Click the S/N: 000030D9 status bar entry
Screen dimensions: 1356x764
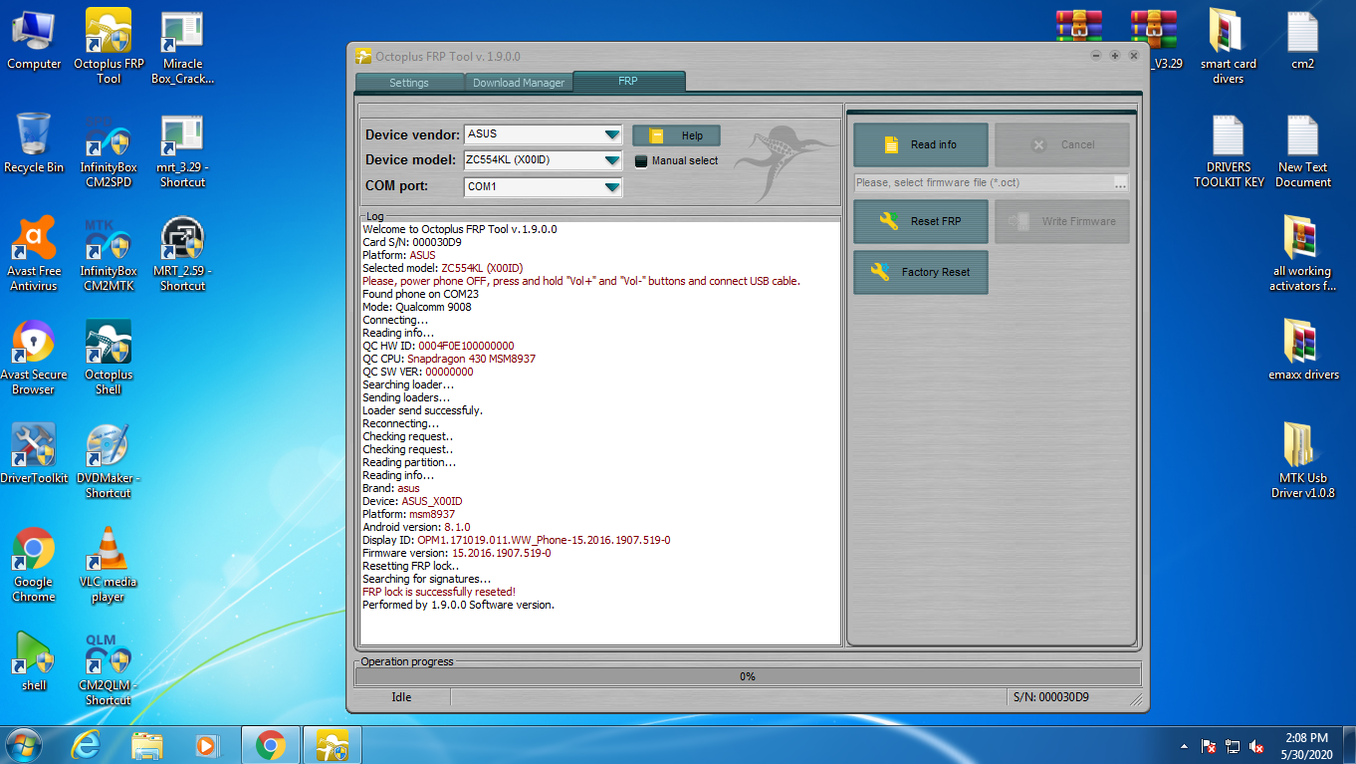click(x=1050, y=697)
